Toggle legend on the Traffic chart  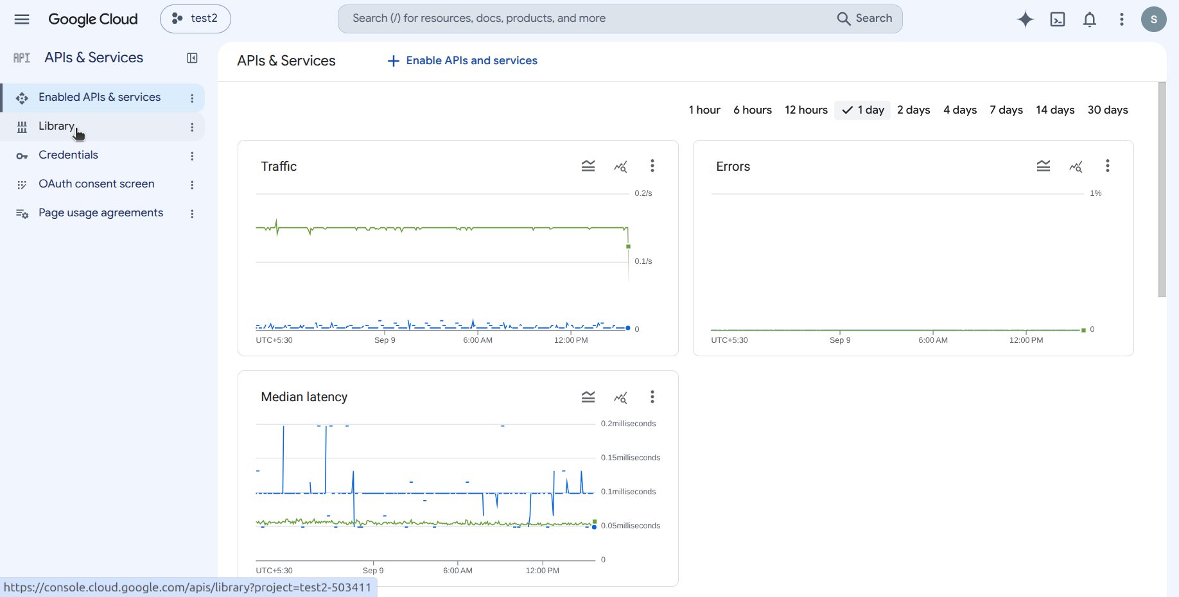click(x=588, y=166)
